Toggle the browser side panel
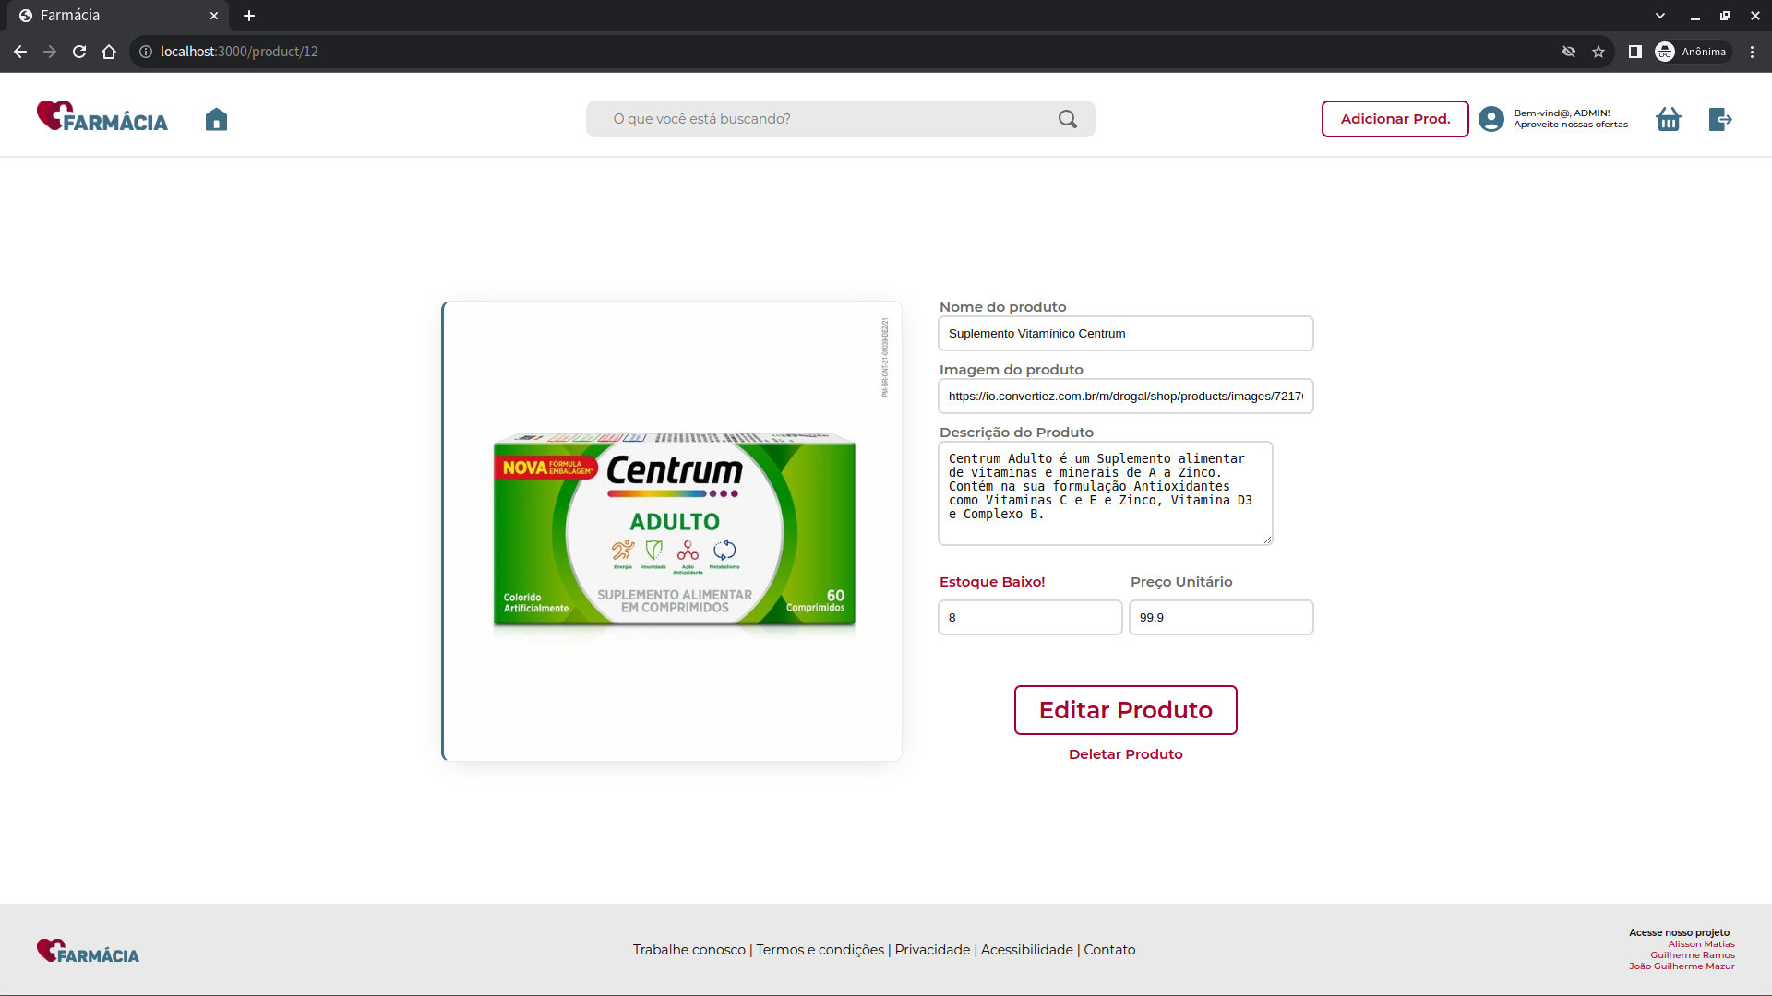1772x996 pixels. (1634, 52)
